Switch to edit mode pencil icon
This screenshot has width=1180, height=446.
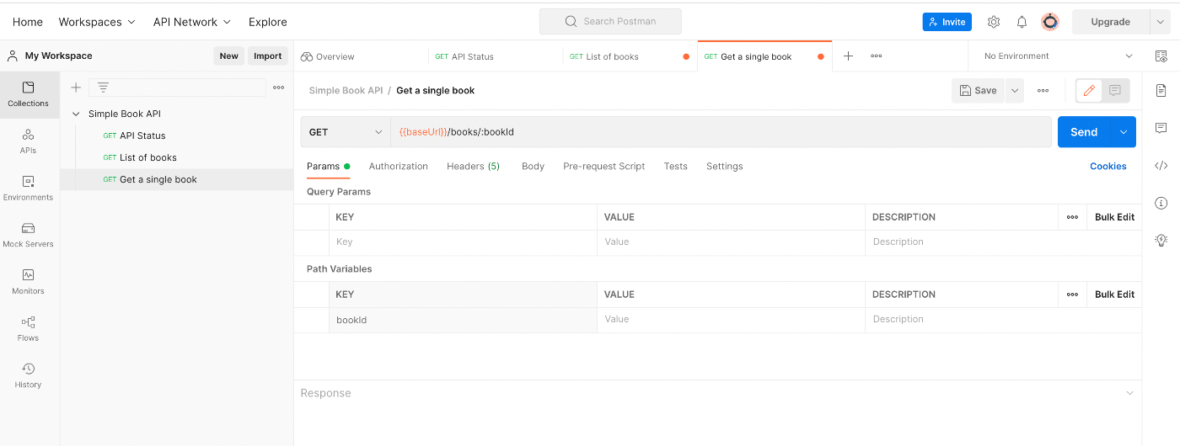click(1090, 90)
